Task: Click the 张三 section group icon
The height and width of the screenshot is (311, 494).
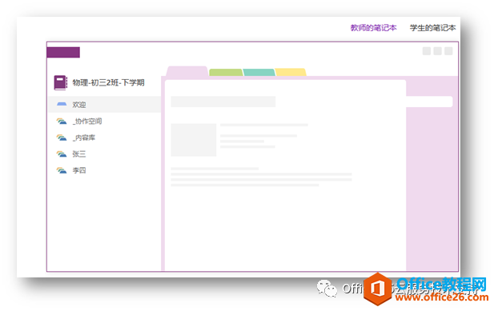Action: [x=62, y=154]
